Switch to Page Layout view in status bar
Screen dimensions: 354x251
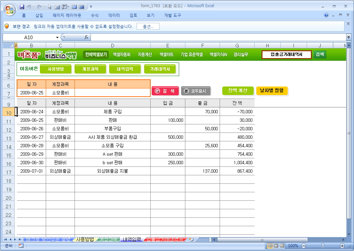tap(276, 246)
